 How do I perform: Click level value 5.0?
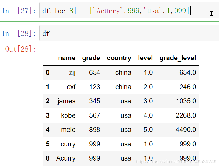148,130
